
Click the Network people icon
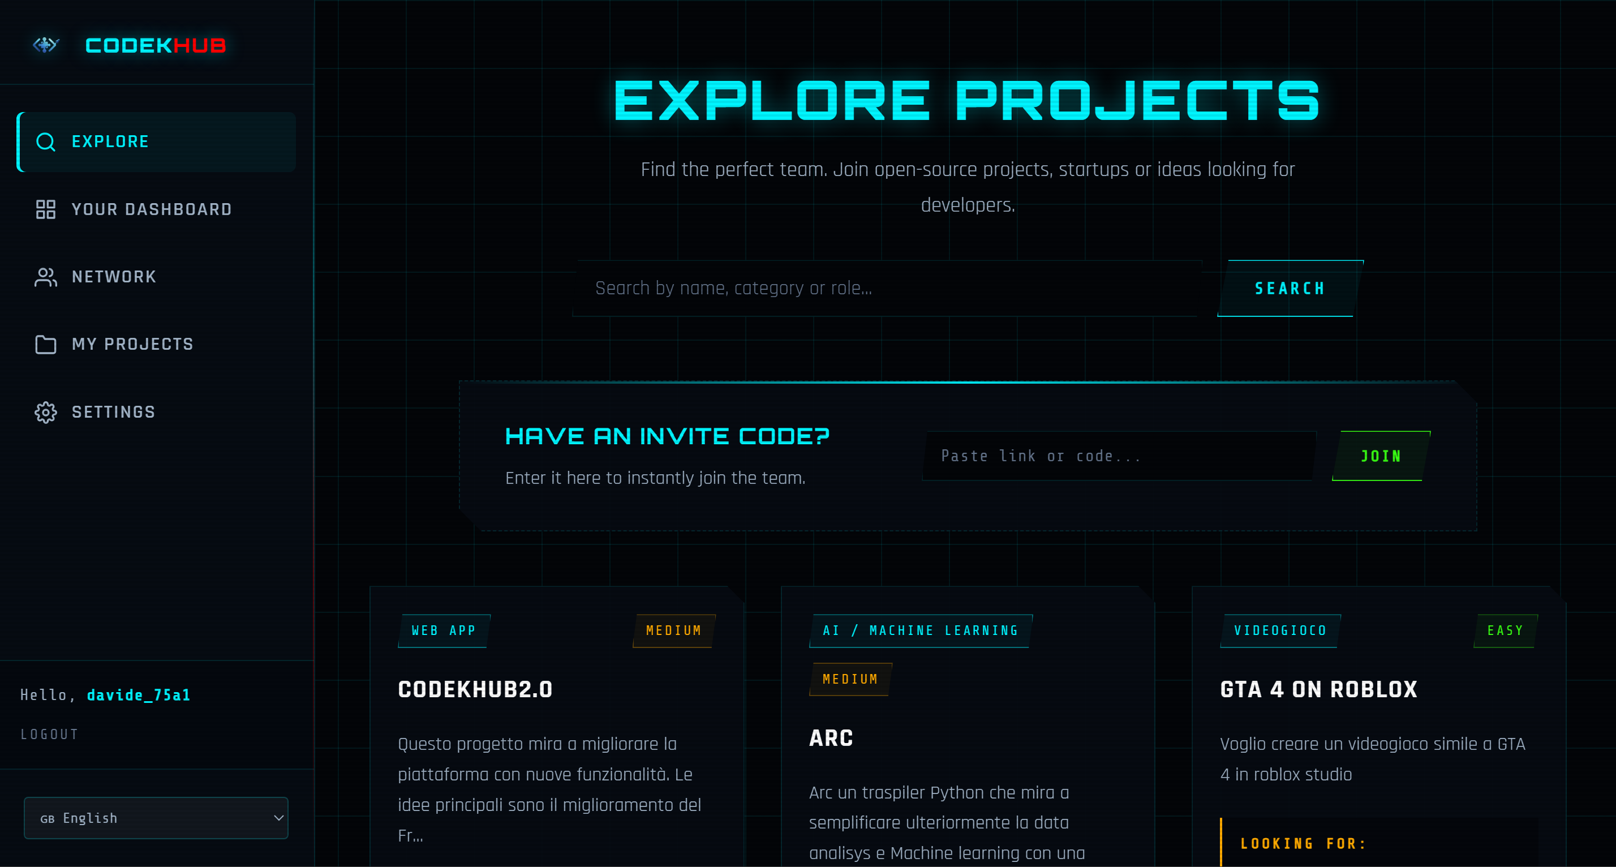point(45,277)
